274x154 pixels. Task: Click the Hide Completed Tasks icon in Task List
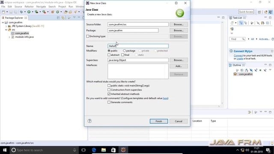[x=258, y=23]
